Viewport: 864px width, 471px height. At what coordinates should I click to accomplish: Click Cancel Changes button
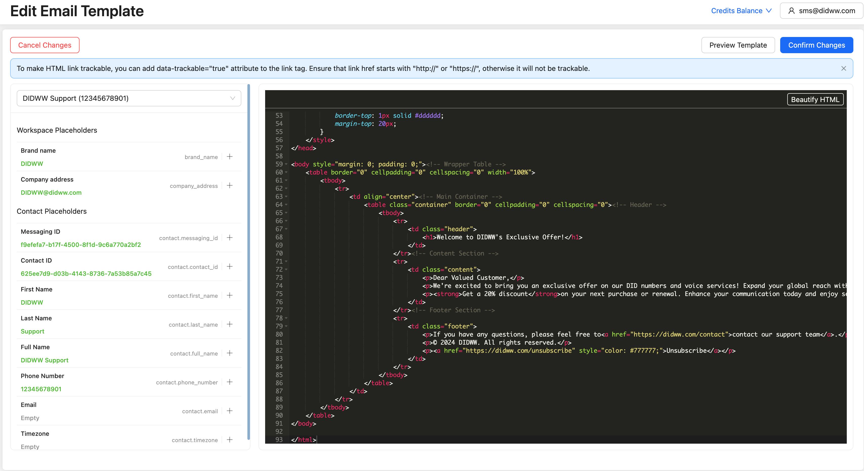point(45,45)
